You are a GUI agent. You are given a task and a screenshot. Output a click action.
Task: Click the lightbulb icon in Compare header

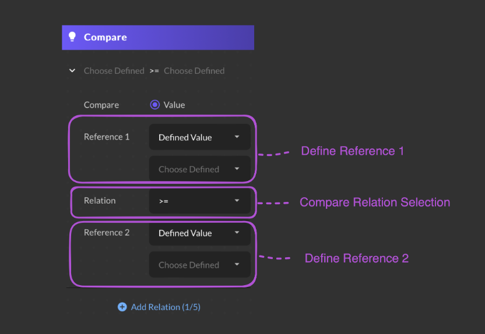coord(72,37)
